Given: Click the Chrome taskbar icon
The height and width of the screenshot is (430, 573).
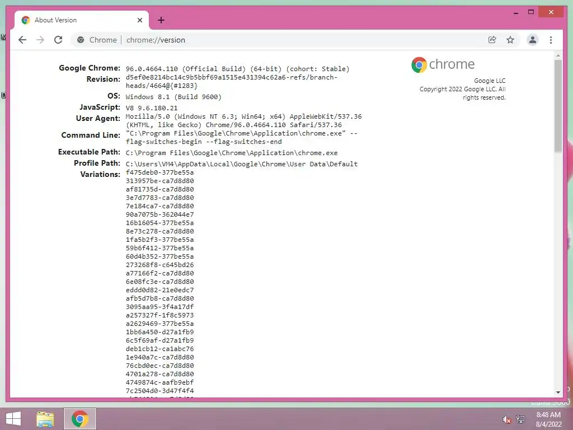Looking at the screenshot, I should (80, 419).
